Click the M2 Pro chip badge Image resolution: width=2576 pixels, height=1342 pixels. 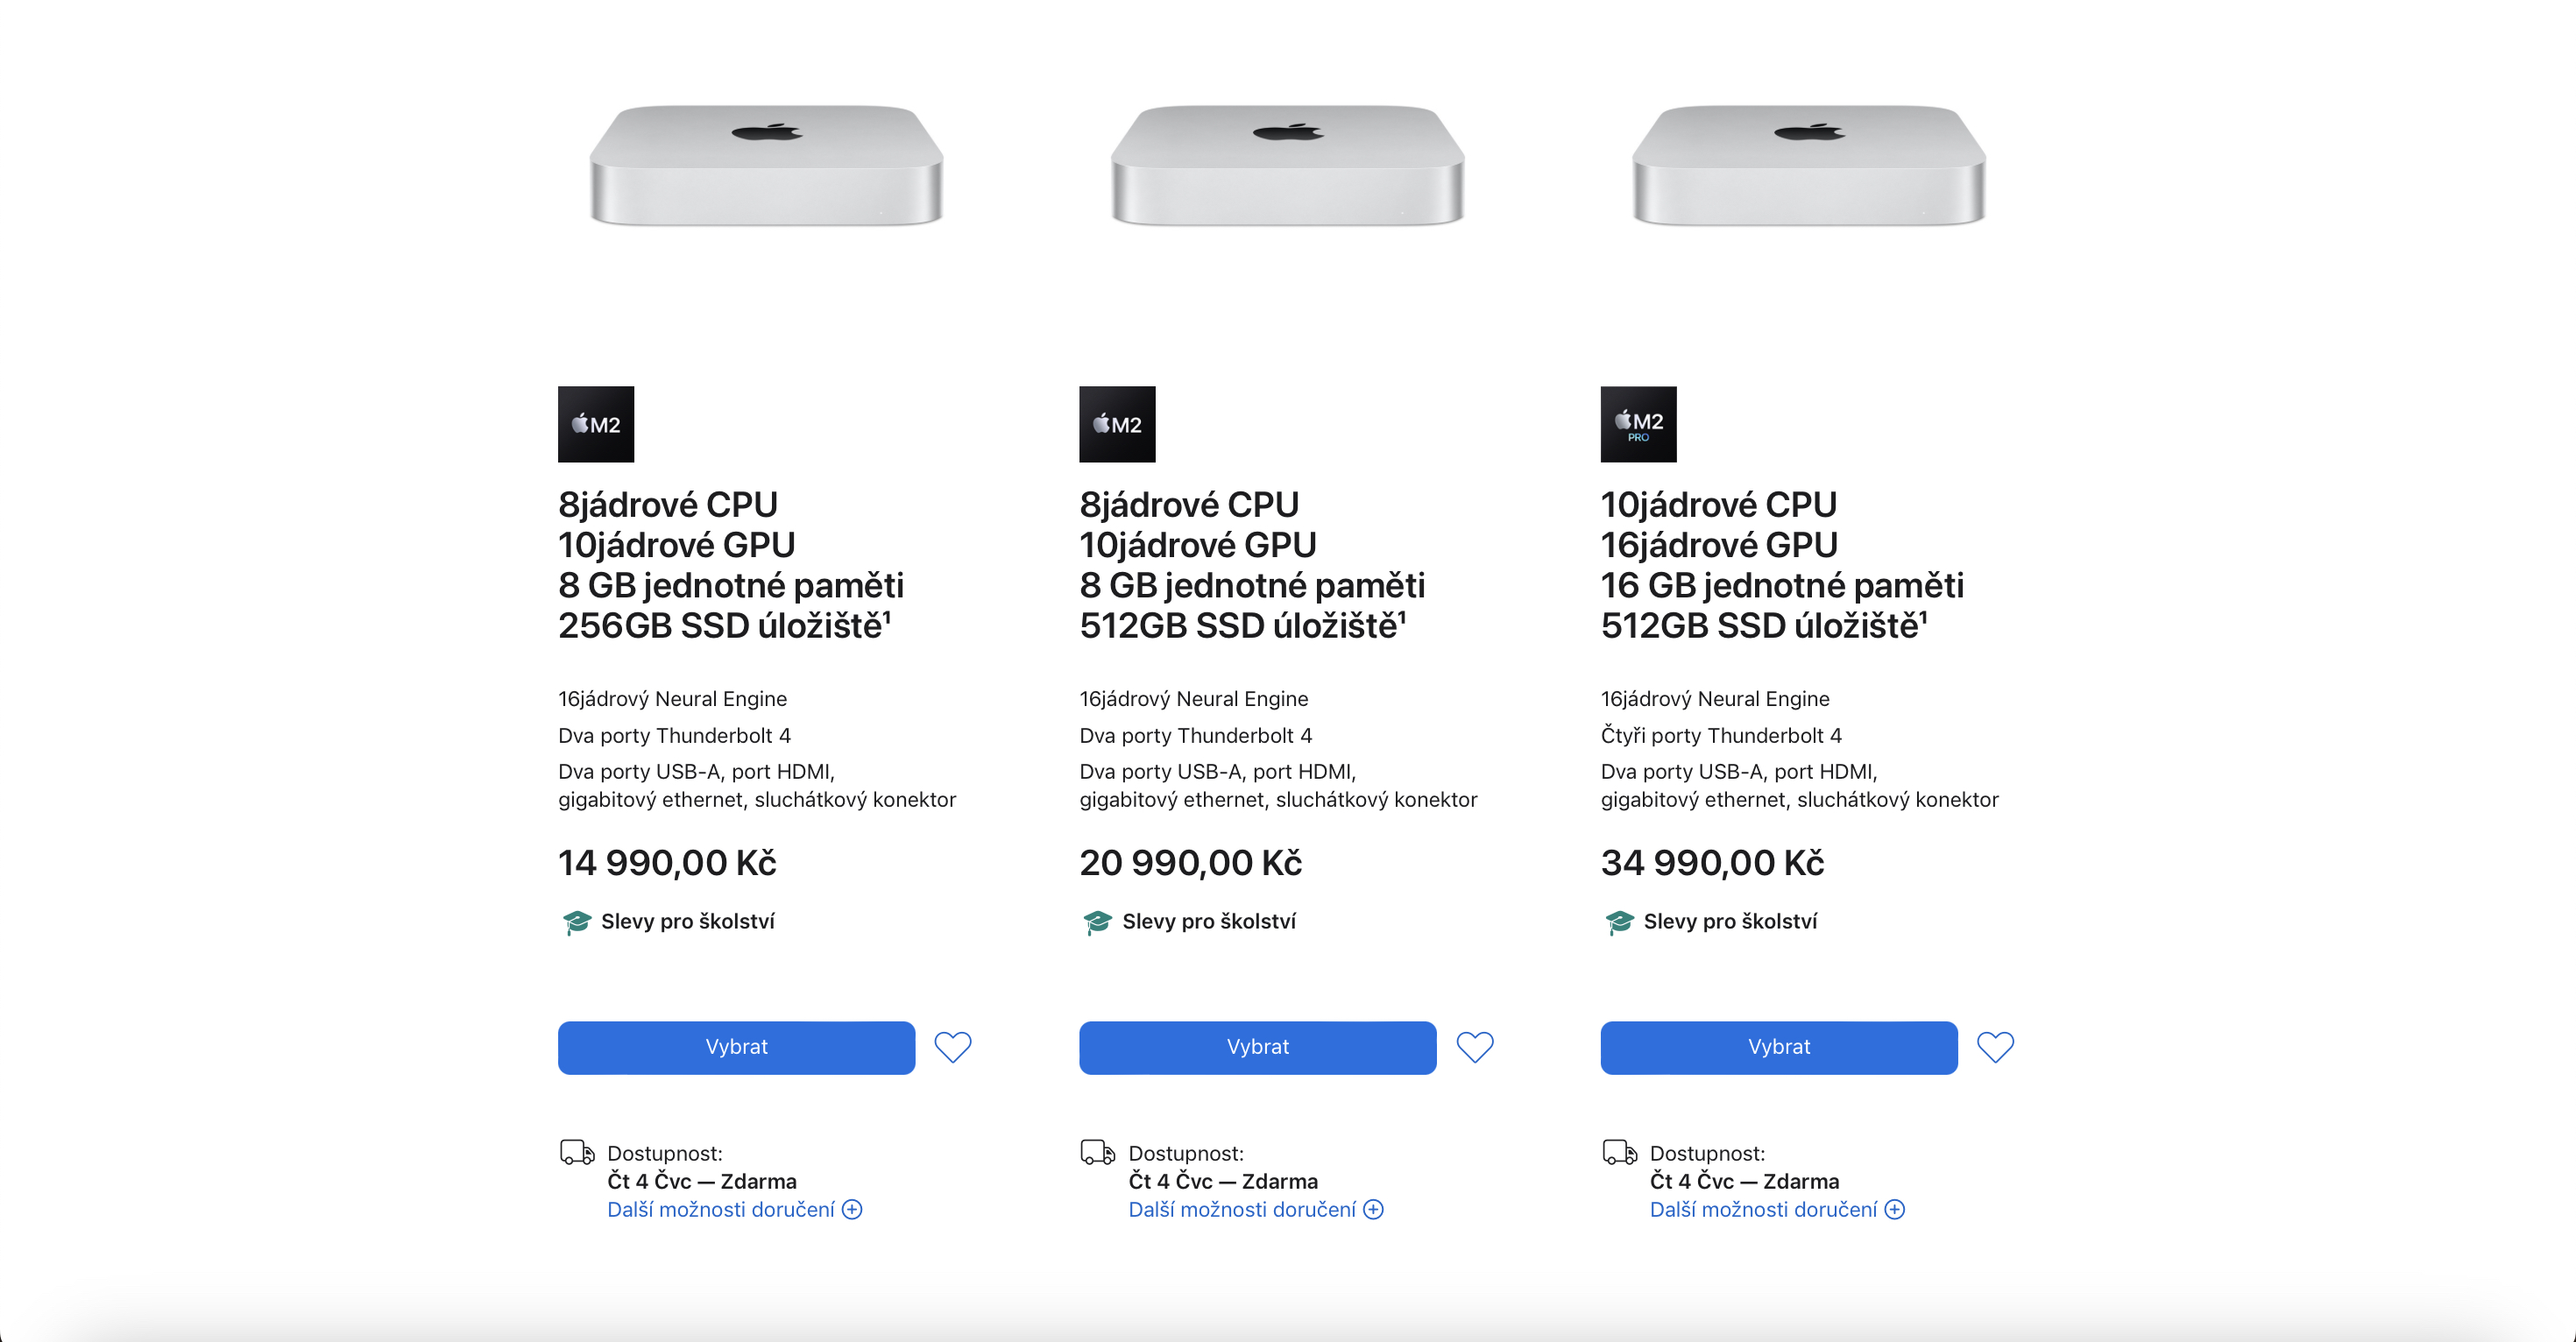tap(1638, 424)
